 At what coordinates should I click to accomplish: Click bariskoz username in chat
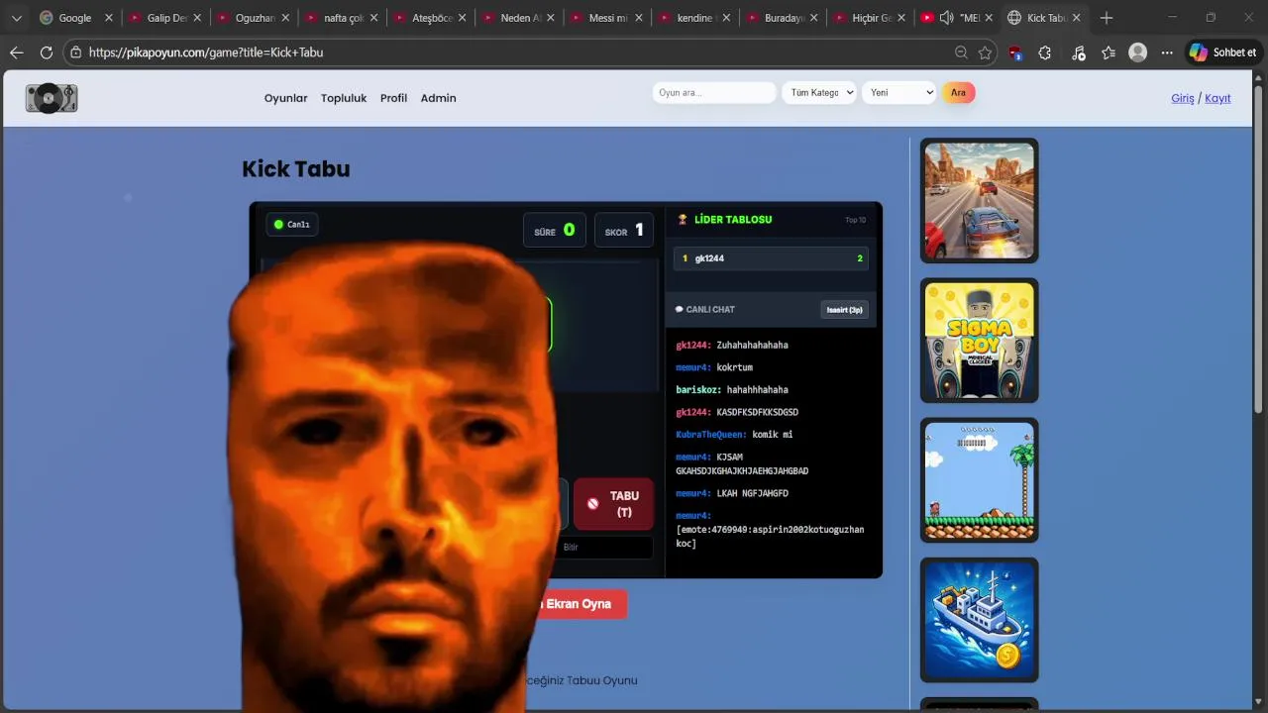click(x=699, y=390)
